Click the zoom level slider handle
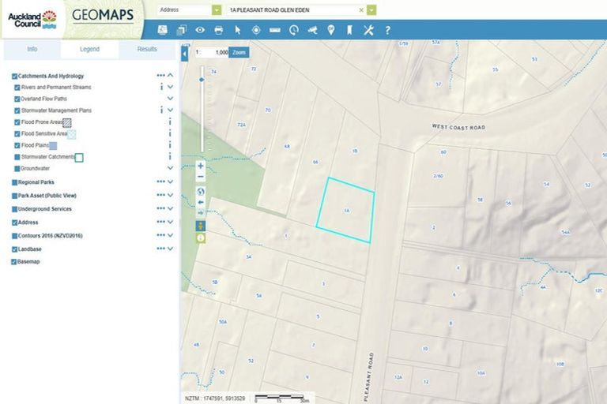 click(202, 80)
